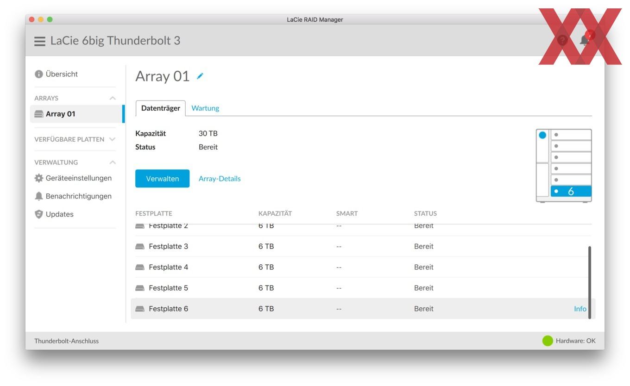Click the Festplatte 4 disk icon
This screenshot has height=386, width=630.
[140, 267]
